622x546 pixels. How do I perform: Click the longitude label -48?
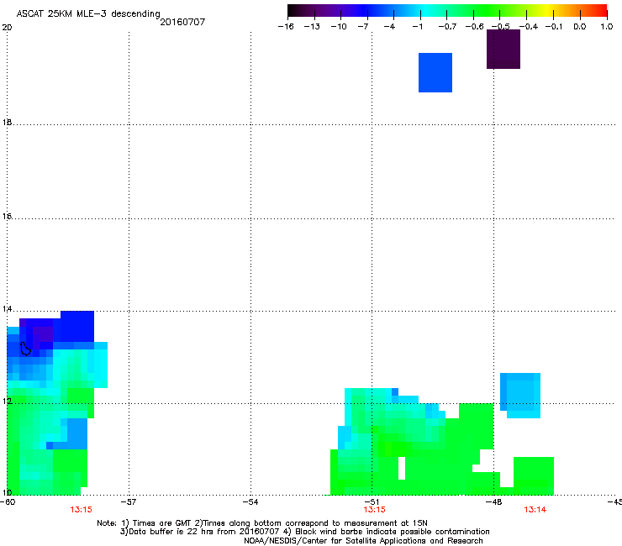493,502
